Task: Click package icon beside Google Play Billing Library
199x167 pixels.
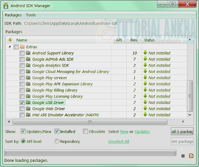Action: click(28, 90)
